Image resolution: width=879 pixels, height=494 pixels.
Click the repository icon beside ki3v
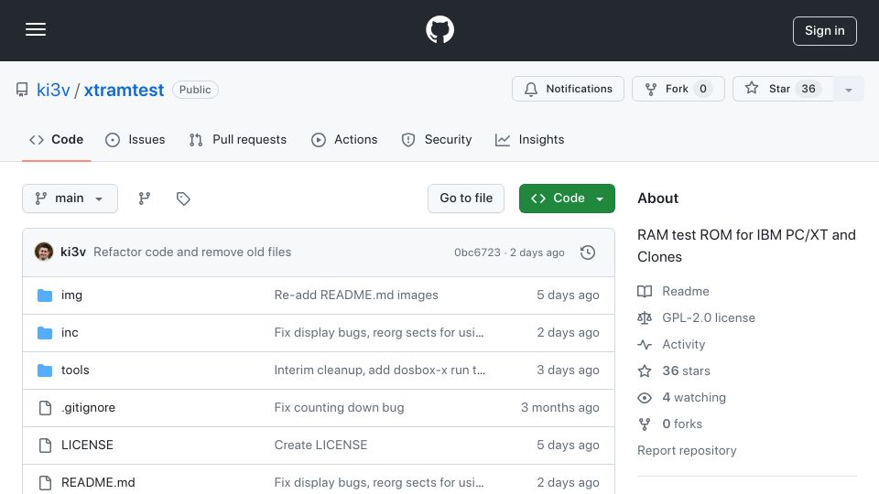coord(22,90)
